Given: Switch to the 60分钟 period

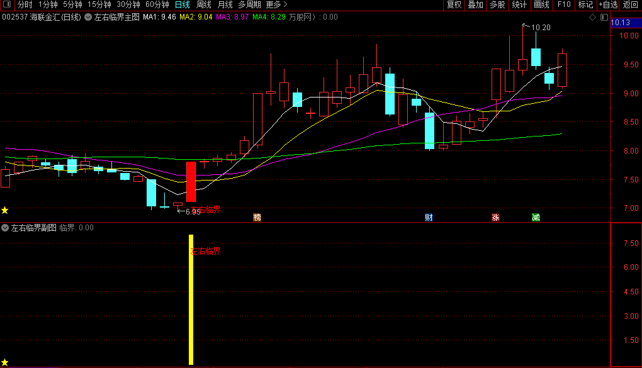Looking at the screenshot, I should tap(157, 4).
